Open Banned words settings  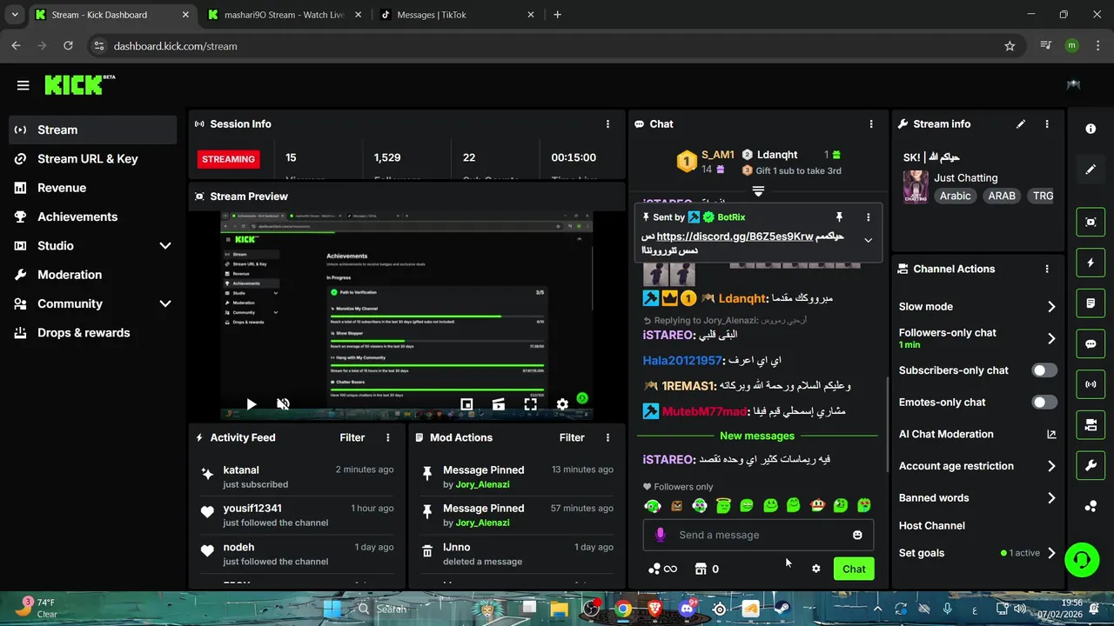[x=977, y=498]
